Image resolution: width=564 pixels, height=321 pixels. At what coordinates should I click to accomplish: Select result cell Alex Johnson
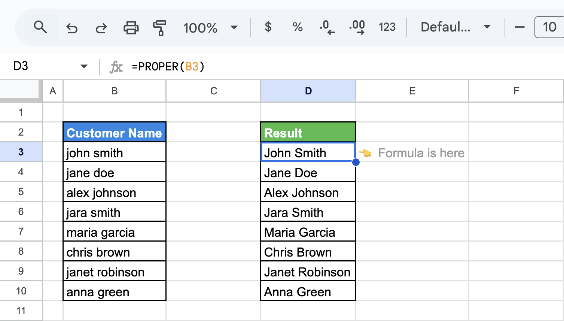pyautogui.click(x=308, y=191)
